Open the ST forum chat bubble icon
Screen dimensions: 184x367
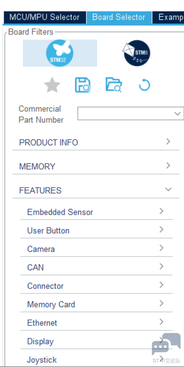(166, 344)
